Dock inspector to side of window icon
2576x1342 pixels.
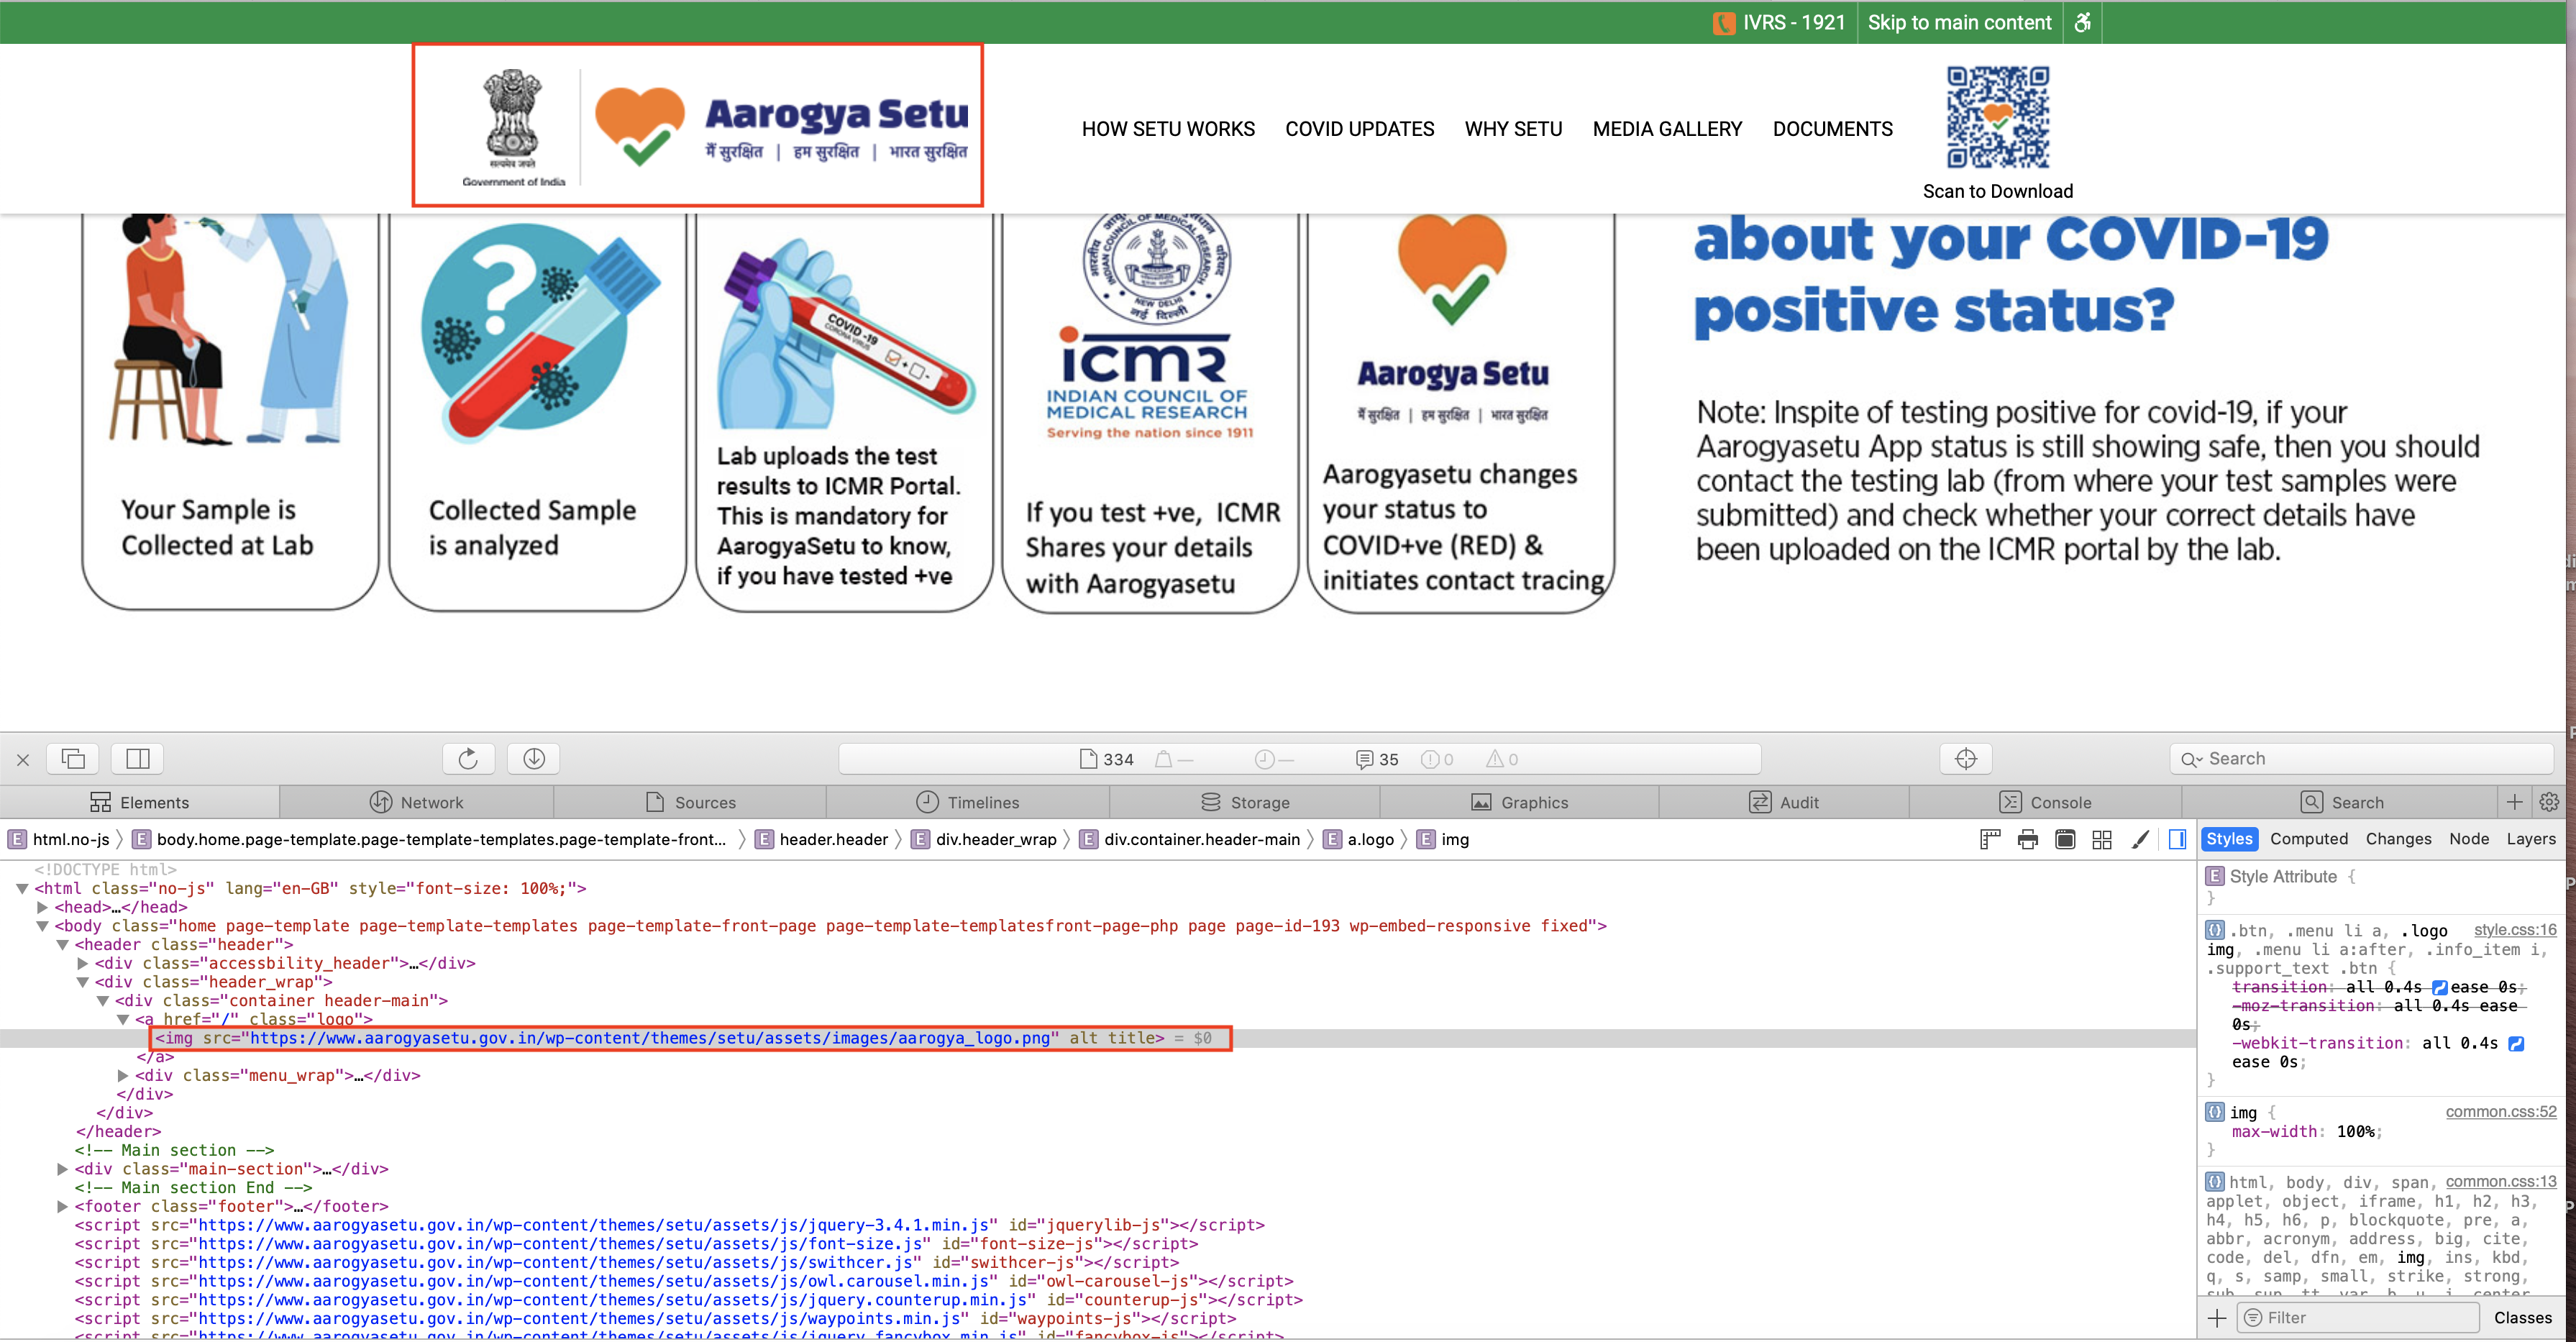tap(138, 759)
